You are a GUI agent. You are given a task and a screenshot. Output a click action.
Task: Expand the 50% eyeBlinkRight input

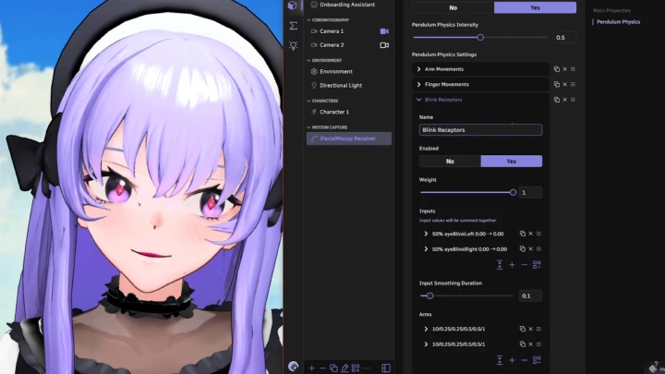pyautogui.click(x=426, y=249)
